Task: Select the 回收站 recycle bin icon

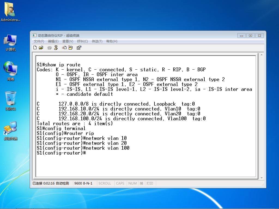Action: [x=10, y=101]
